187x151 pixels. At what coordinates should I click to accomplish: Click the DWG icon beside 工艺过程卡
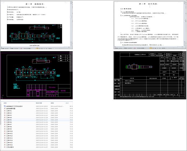[5, 147]
